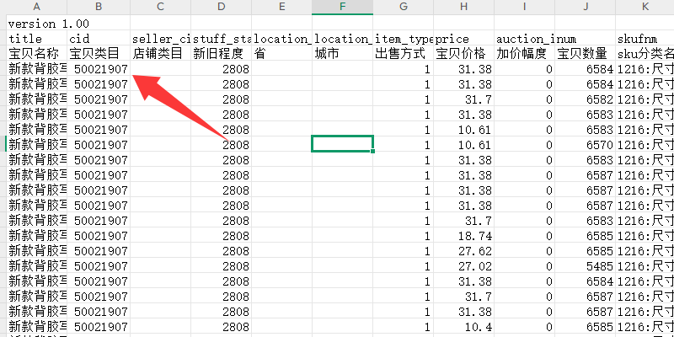
Task: Click the column D header
Action: (221, 7)
